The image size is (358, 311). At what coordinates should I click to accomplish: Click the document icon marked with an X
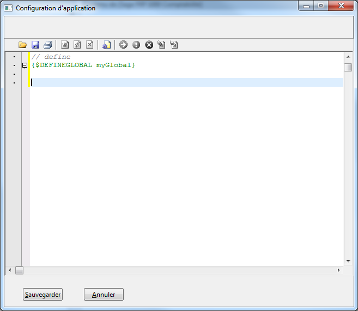click(90, 45)
